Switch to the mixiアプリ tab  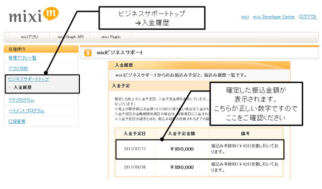pyautogui.click(x=30, y=37)
